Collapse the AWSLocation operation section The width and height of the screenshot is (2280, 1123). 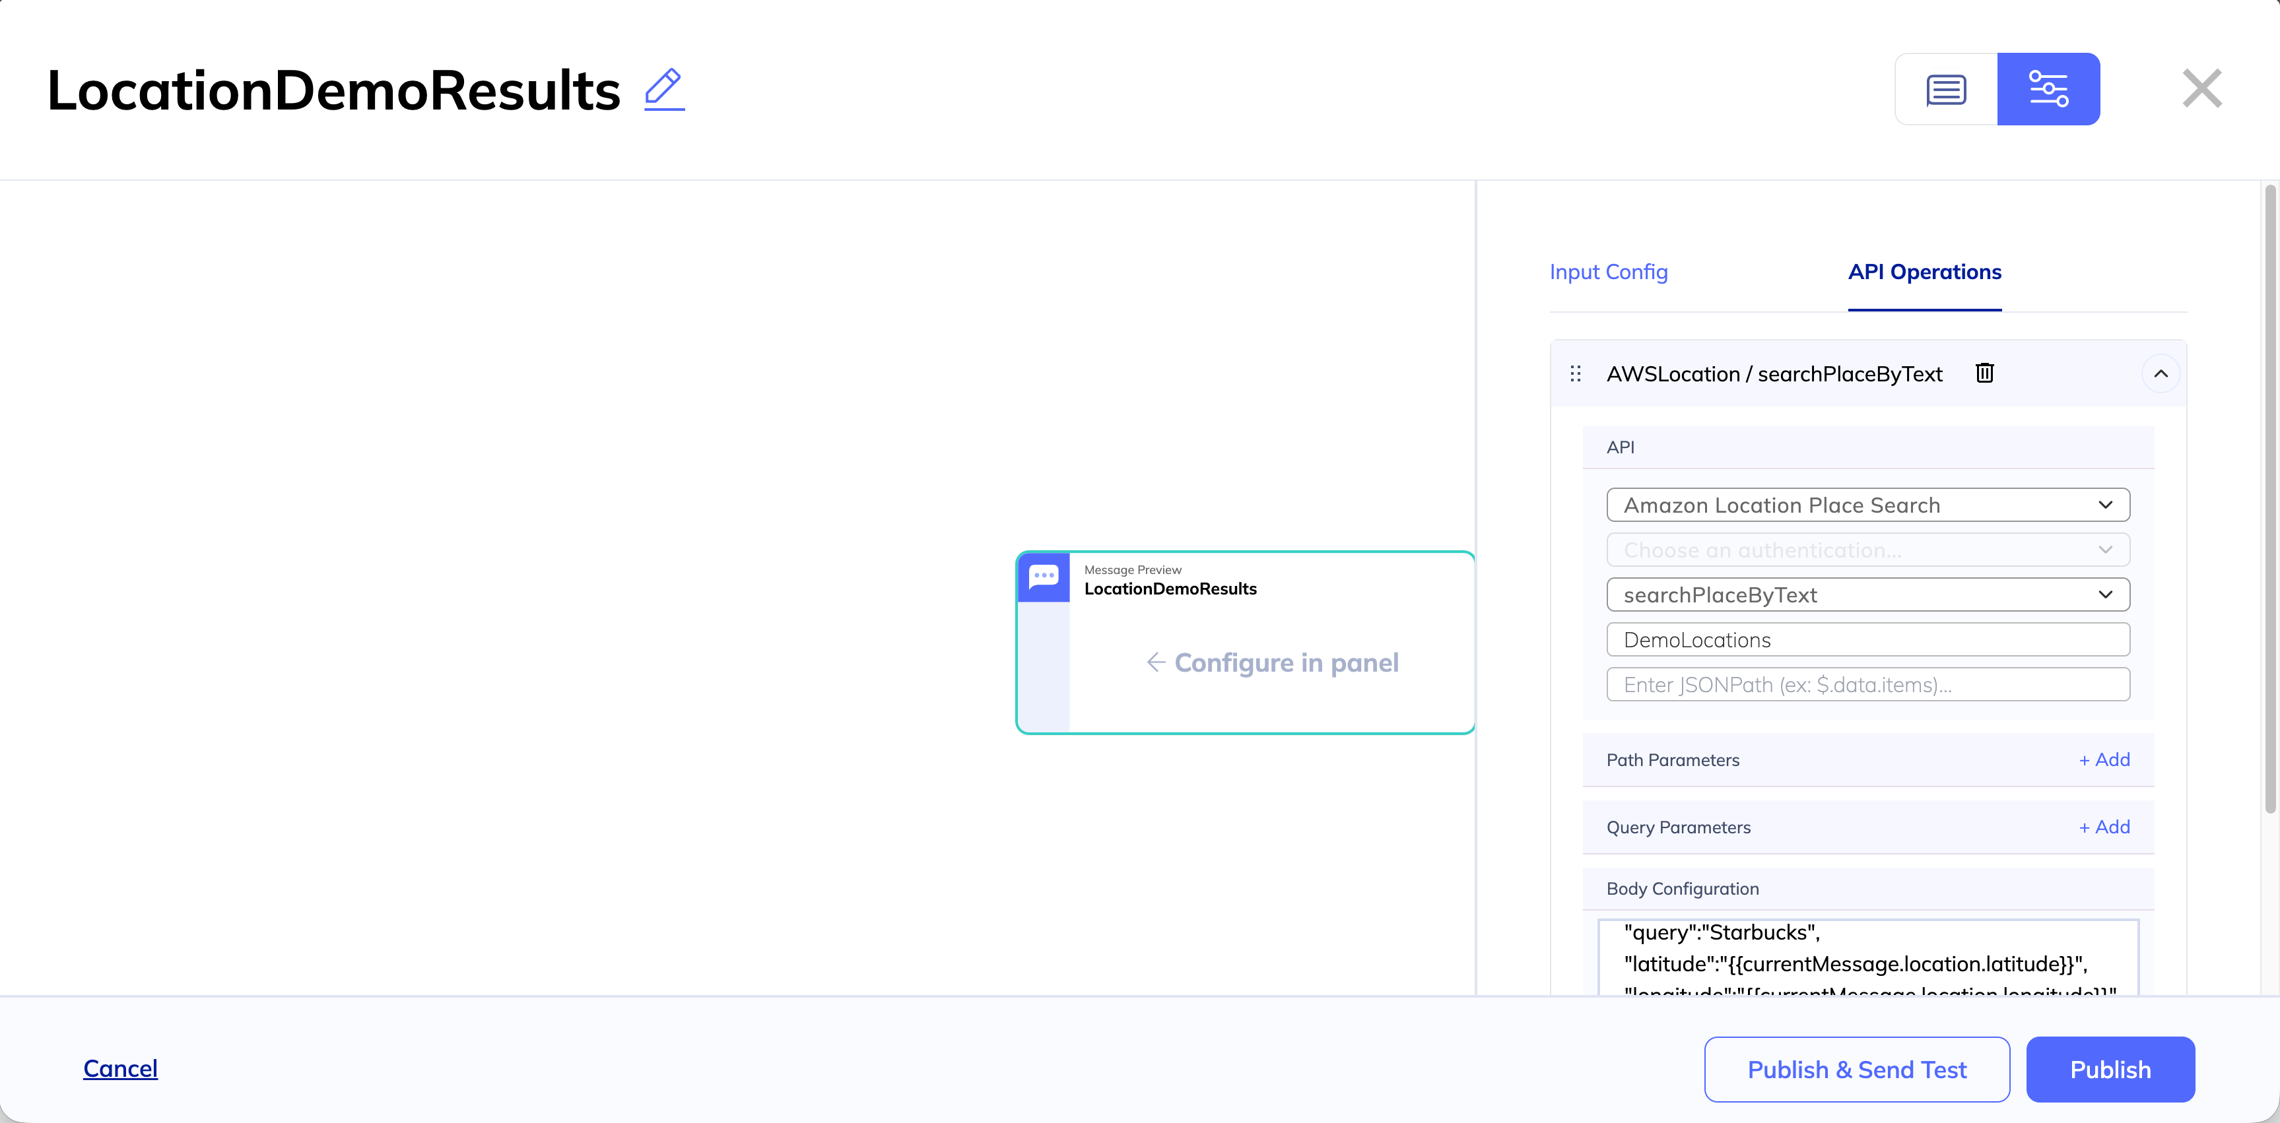(2160, 373)
